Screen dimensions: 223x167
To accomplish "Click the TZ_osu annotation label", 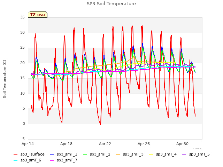I will click(38, 15).
